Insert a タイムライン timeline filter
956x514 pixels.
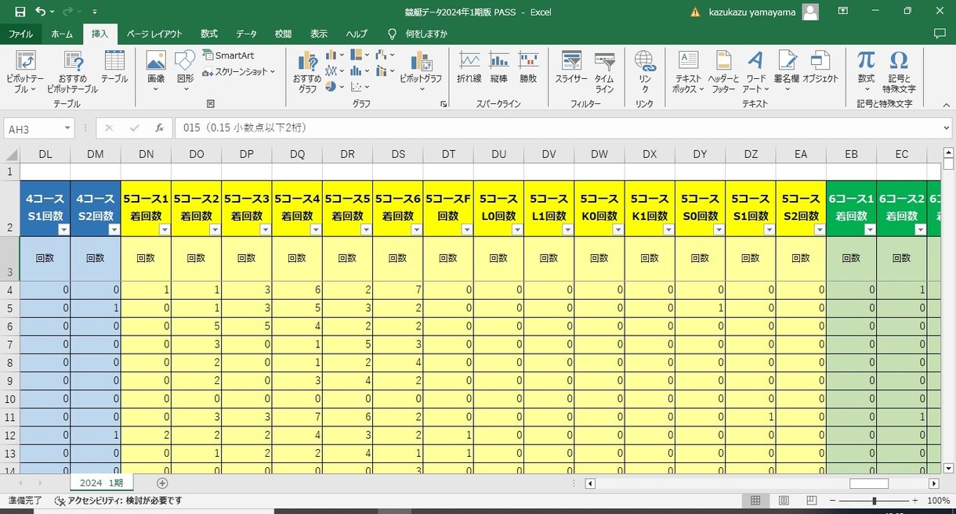pos(604,71)
